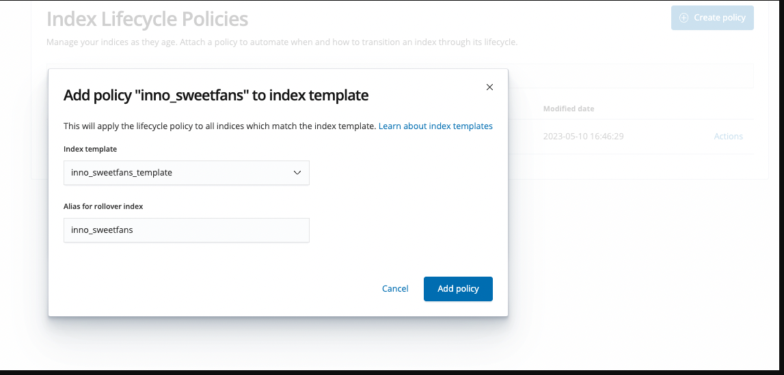
Task: Click the Create policy button label
Action: tap(719, 18)
